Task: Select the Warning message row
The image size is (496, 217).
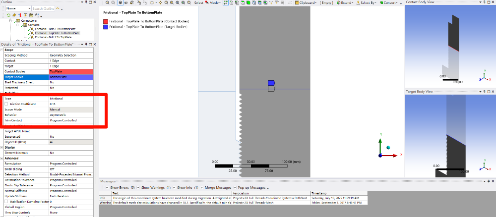Action: pyautogui.click(x=234, y=203)
